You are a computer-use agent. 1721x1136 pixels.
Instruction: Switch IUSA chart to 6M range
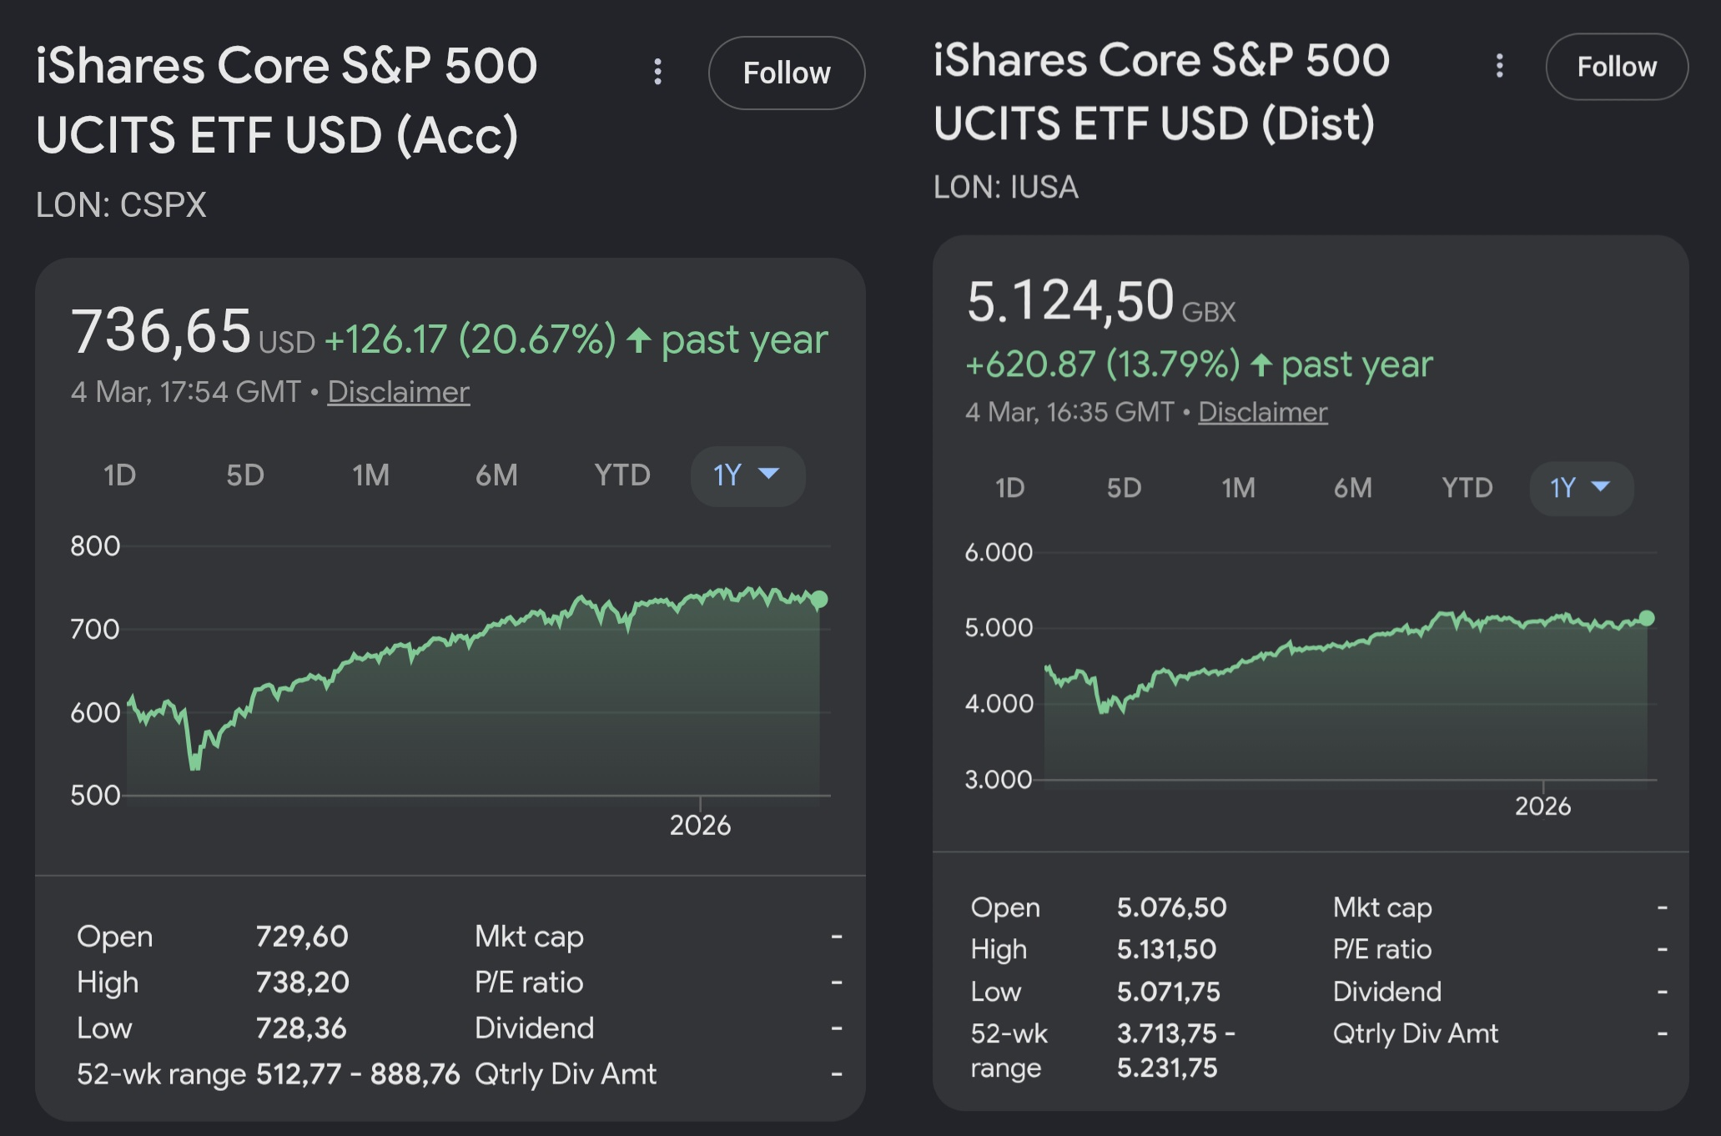(1352, 488)
